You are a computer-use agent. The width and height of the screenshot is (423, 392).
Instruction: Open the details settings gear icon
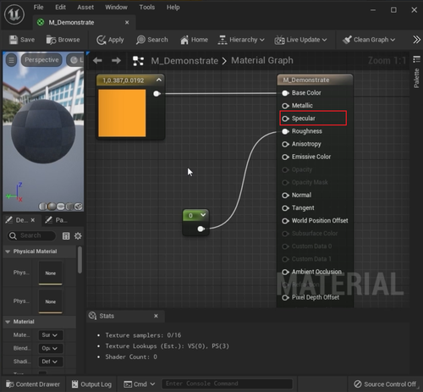coord(78,236)
